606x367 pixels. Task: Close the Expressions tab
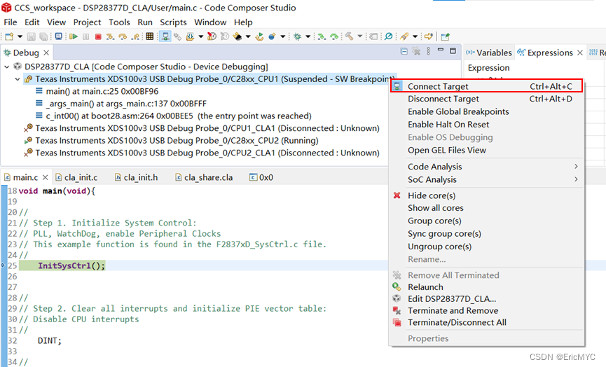pyautogui.click(x=579, y=53)
